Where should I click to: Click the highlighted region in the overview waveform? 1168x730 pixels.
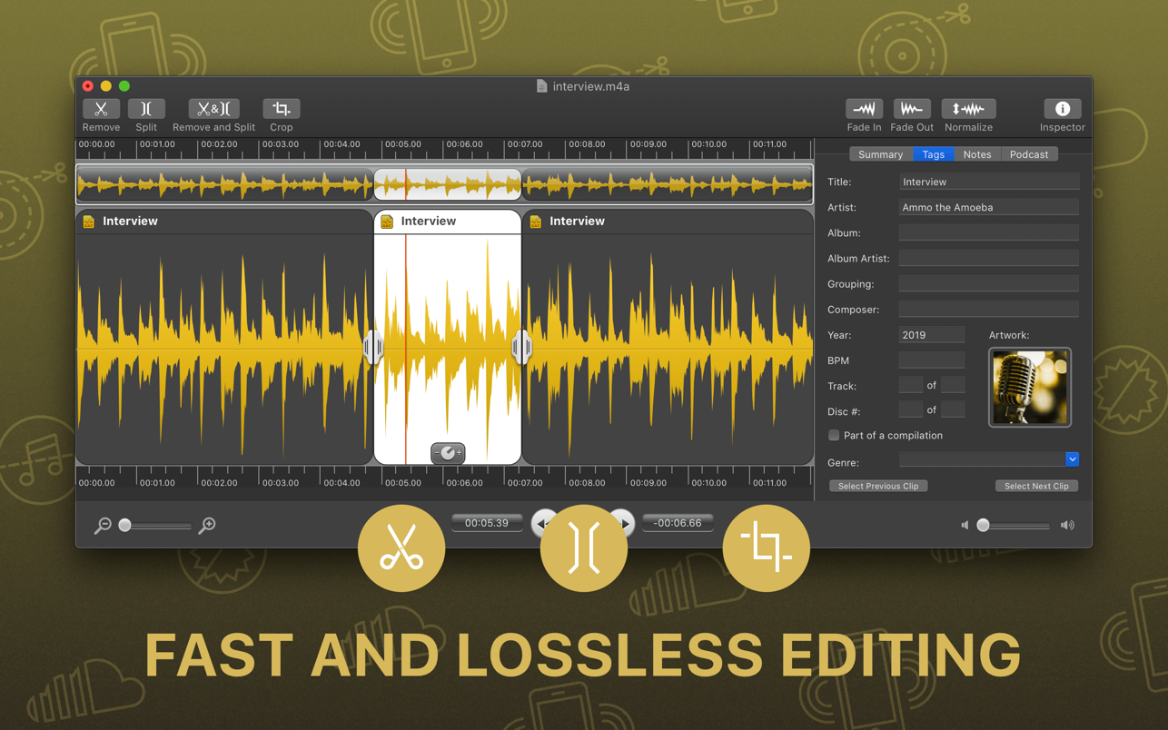point(448,184)
